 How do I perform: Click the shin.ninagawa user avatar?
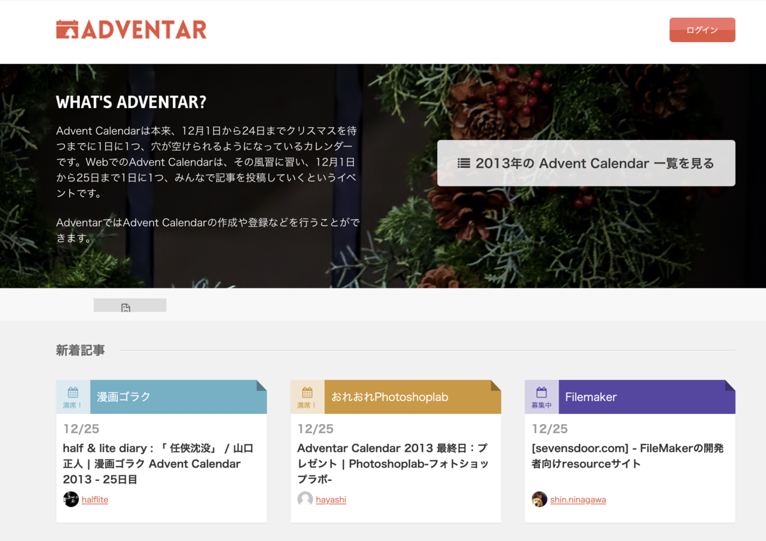(539, 499)
